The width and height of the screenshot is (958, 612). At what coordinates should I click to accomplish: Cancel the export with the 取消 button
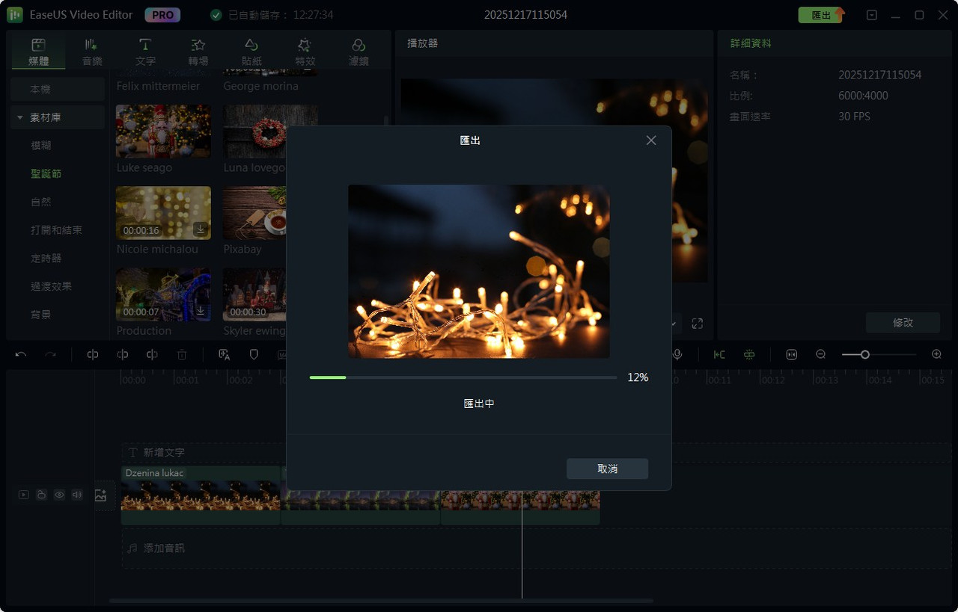click(607, 469)
